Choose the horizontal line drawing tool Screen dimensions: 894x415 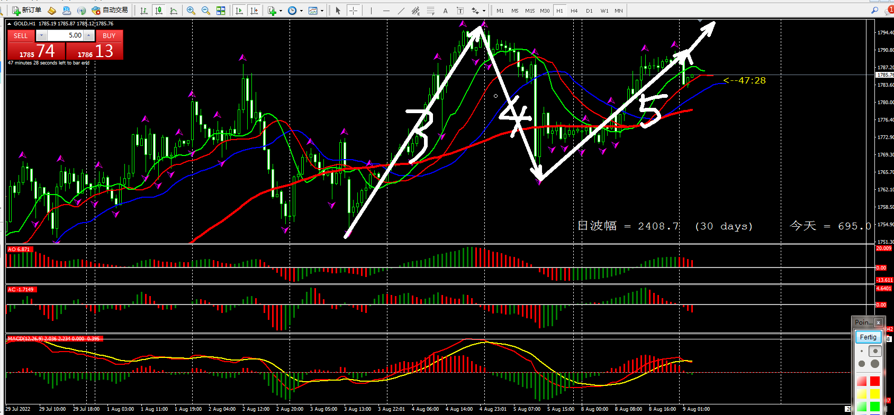pyautogui.click(x=386, y=11)
